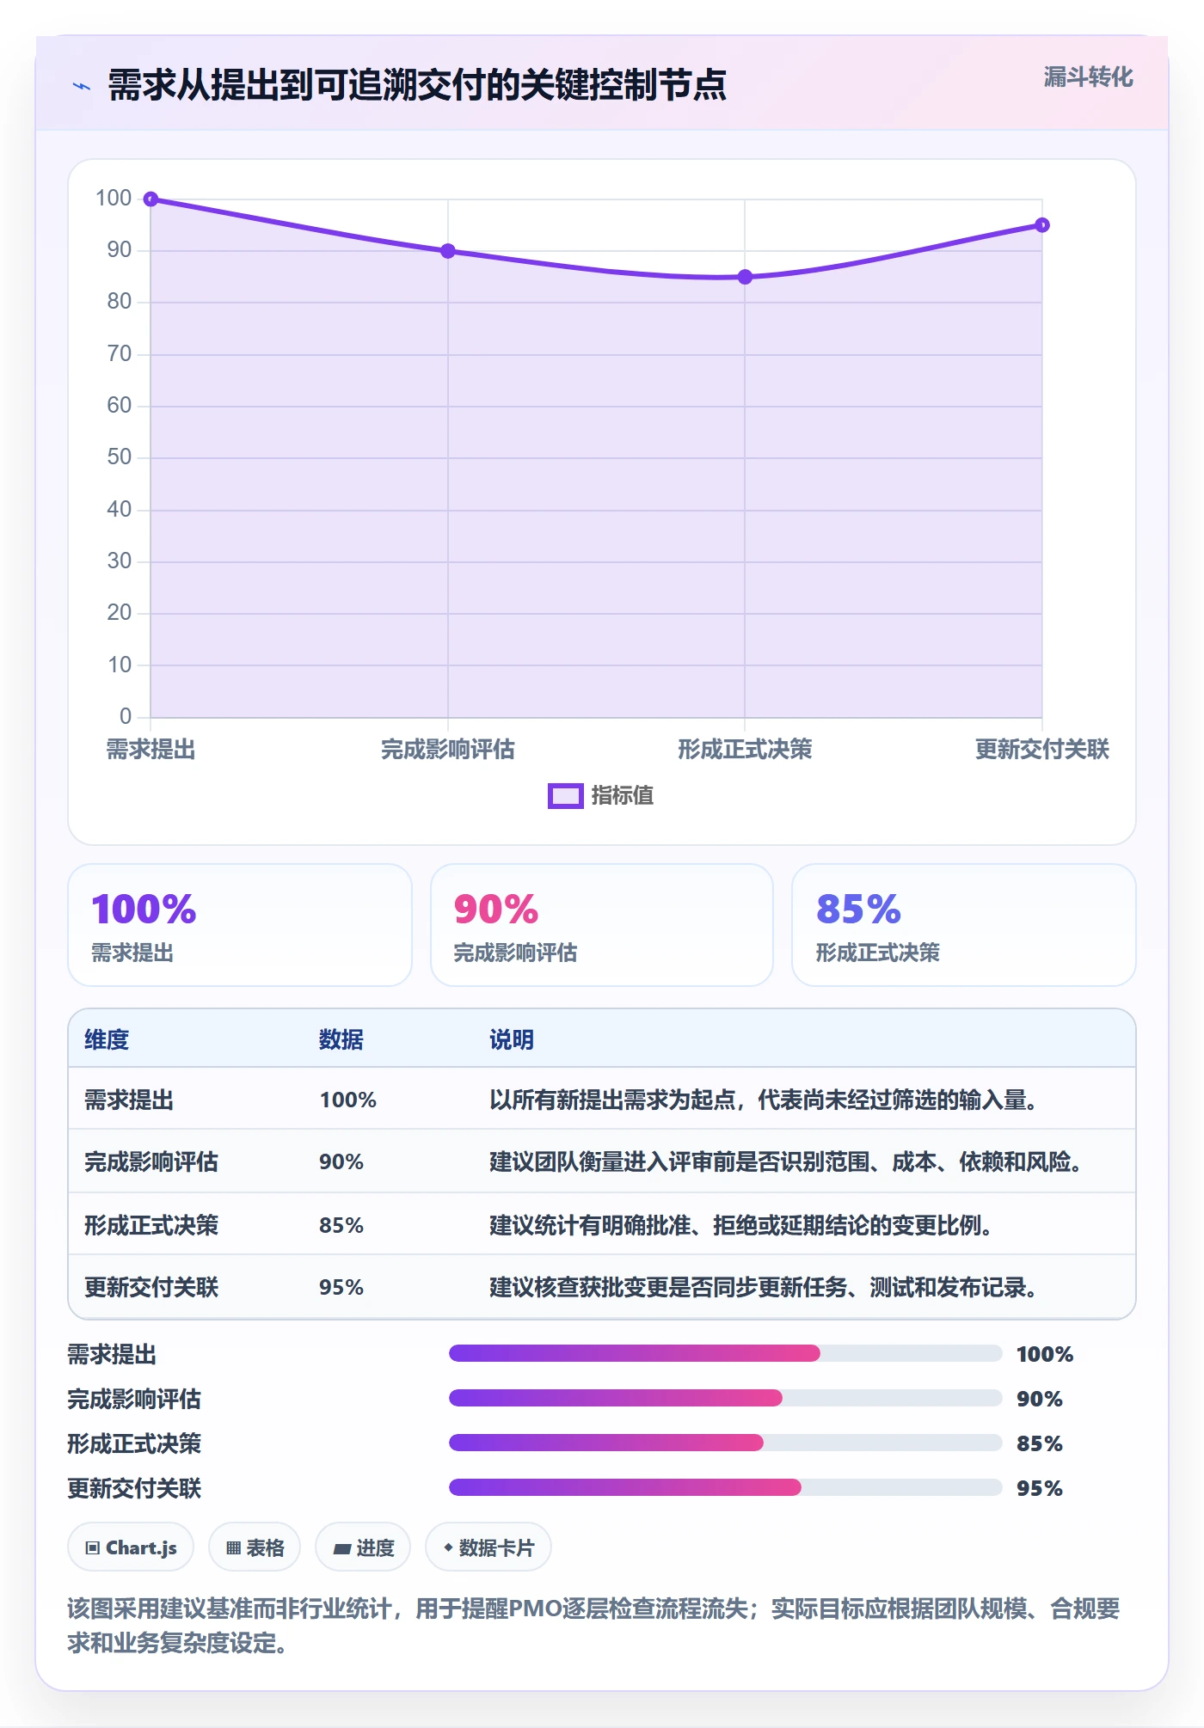Click the 完成影响评估 x-axis label on the chart
The height and width of the screenshot is (1728, 1204).
coord(448,750)
